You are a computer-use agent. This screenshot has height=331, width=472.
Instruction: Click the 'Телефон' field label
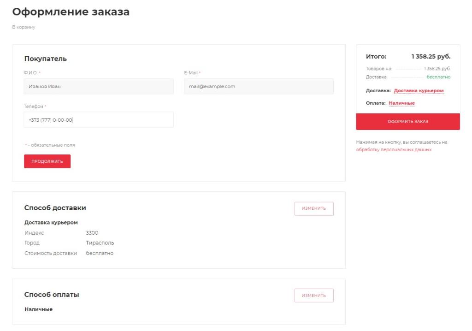click(33, 106)
